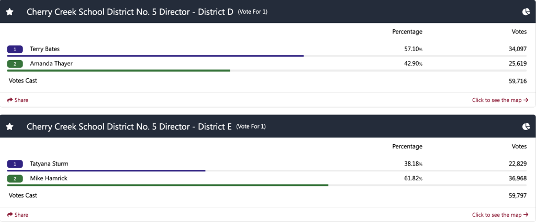
Task: Open pie chart view for District D
Action: pos(526,11)
